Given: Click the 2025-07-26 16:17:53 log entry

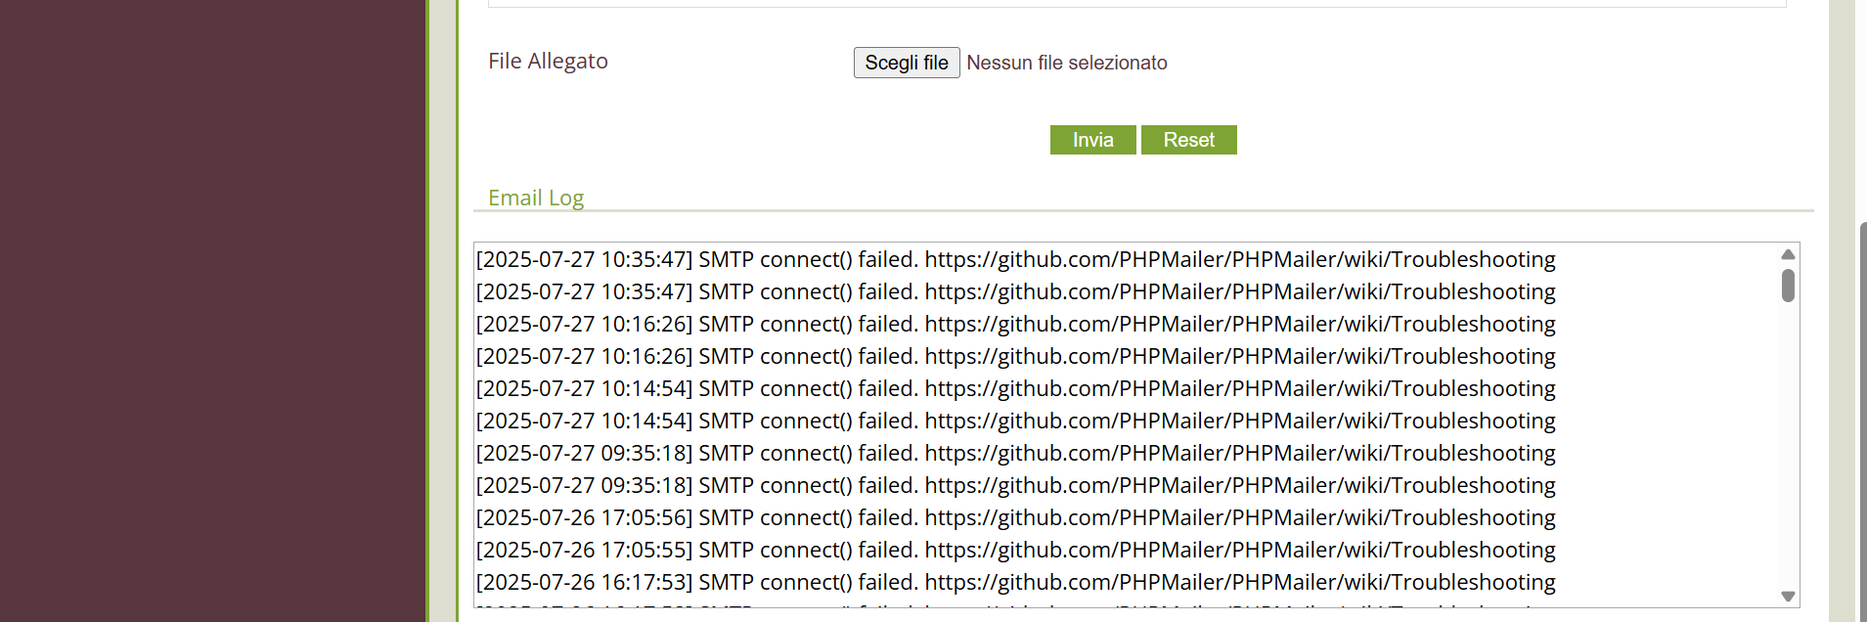Looking at the screenshot, I should tap(1015, 582).
